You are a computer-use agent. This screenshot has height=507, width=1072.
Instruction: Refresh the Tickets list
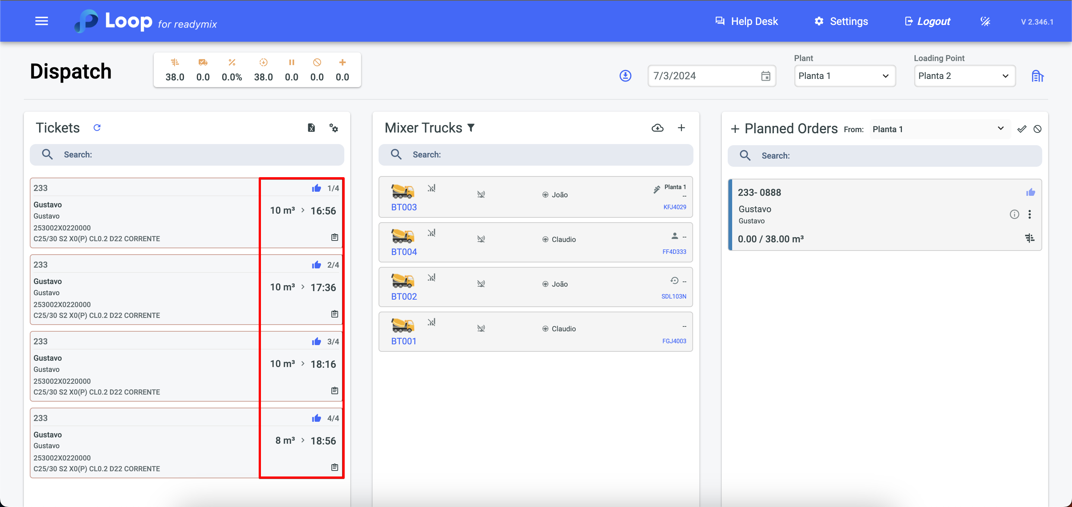97,128
